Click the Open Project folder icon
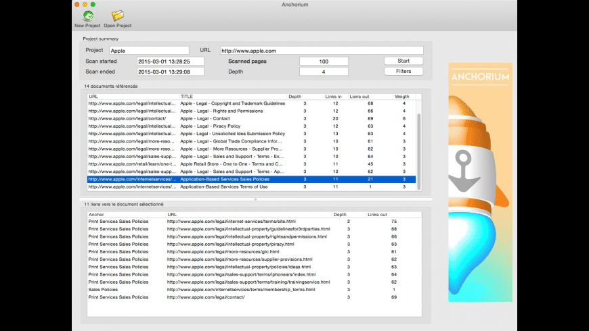 coord(118,16)
